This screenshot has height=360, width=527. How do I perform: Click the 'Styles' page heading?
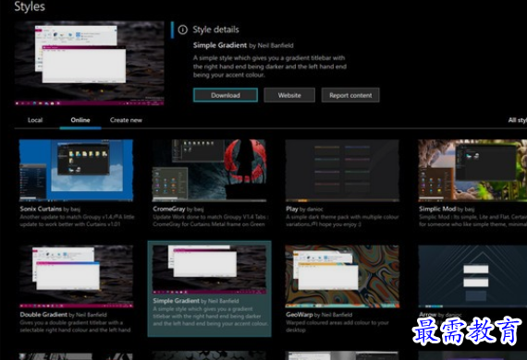coord(30,6)
